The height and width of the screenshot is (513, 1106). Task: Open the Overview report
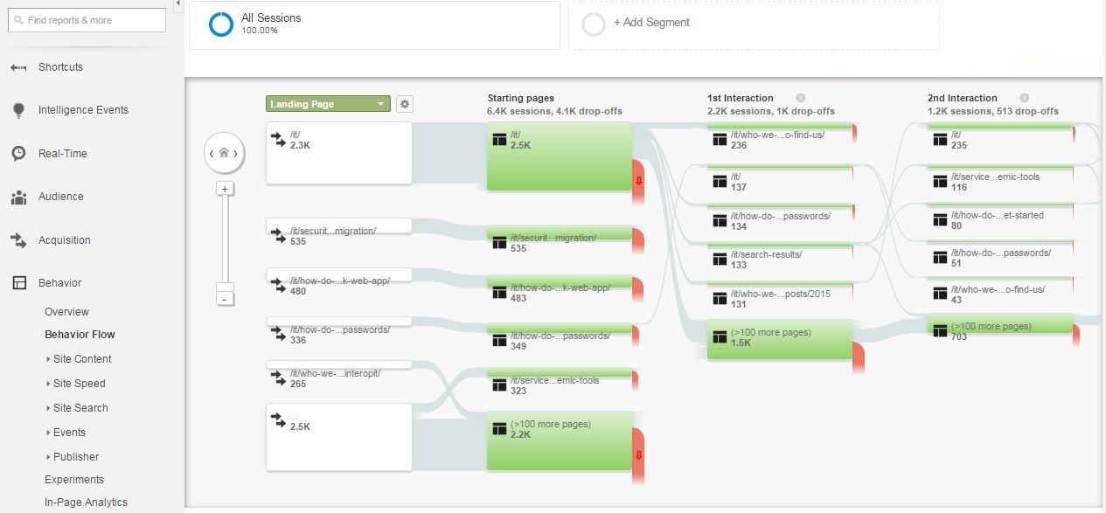pyautogui.click(x=66, y=312)
